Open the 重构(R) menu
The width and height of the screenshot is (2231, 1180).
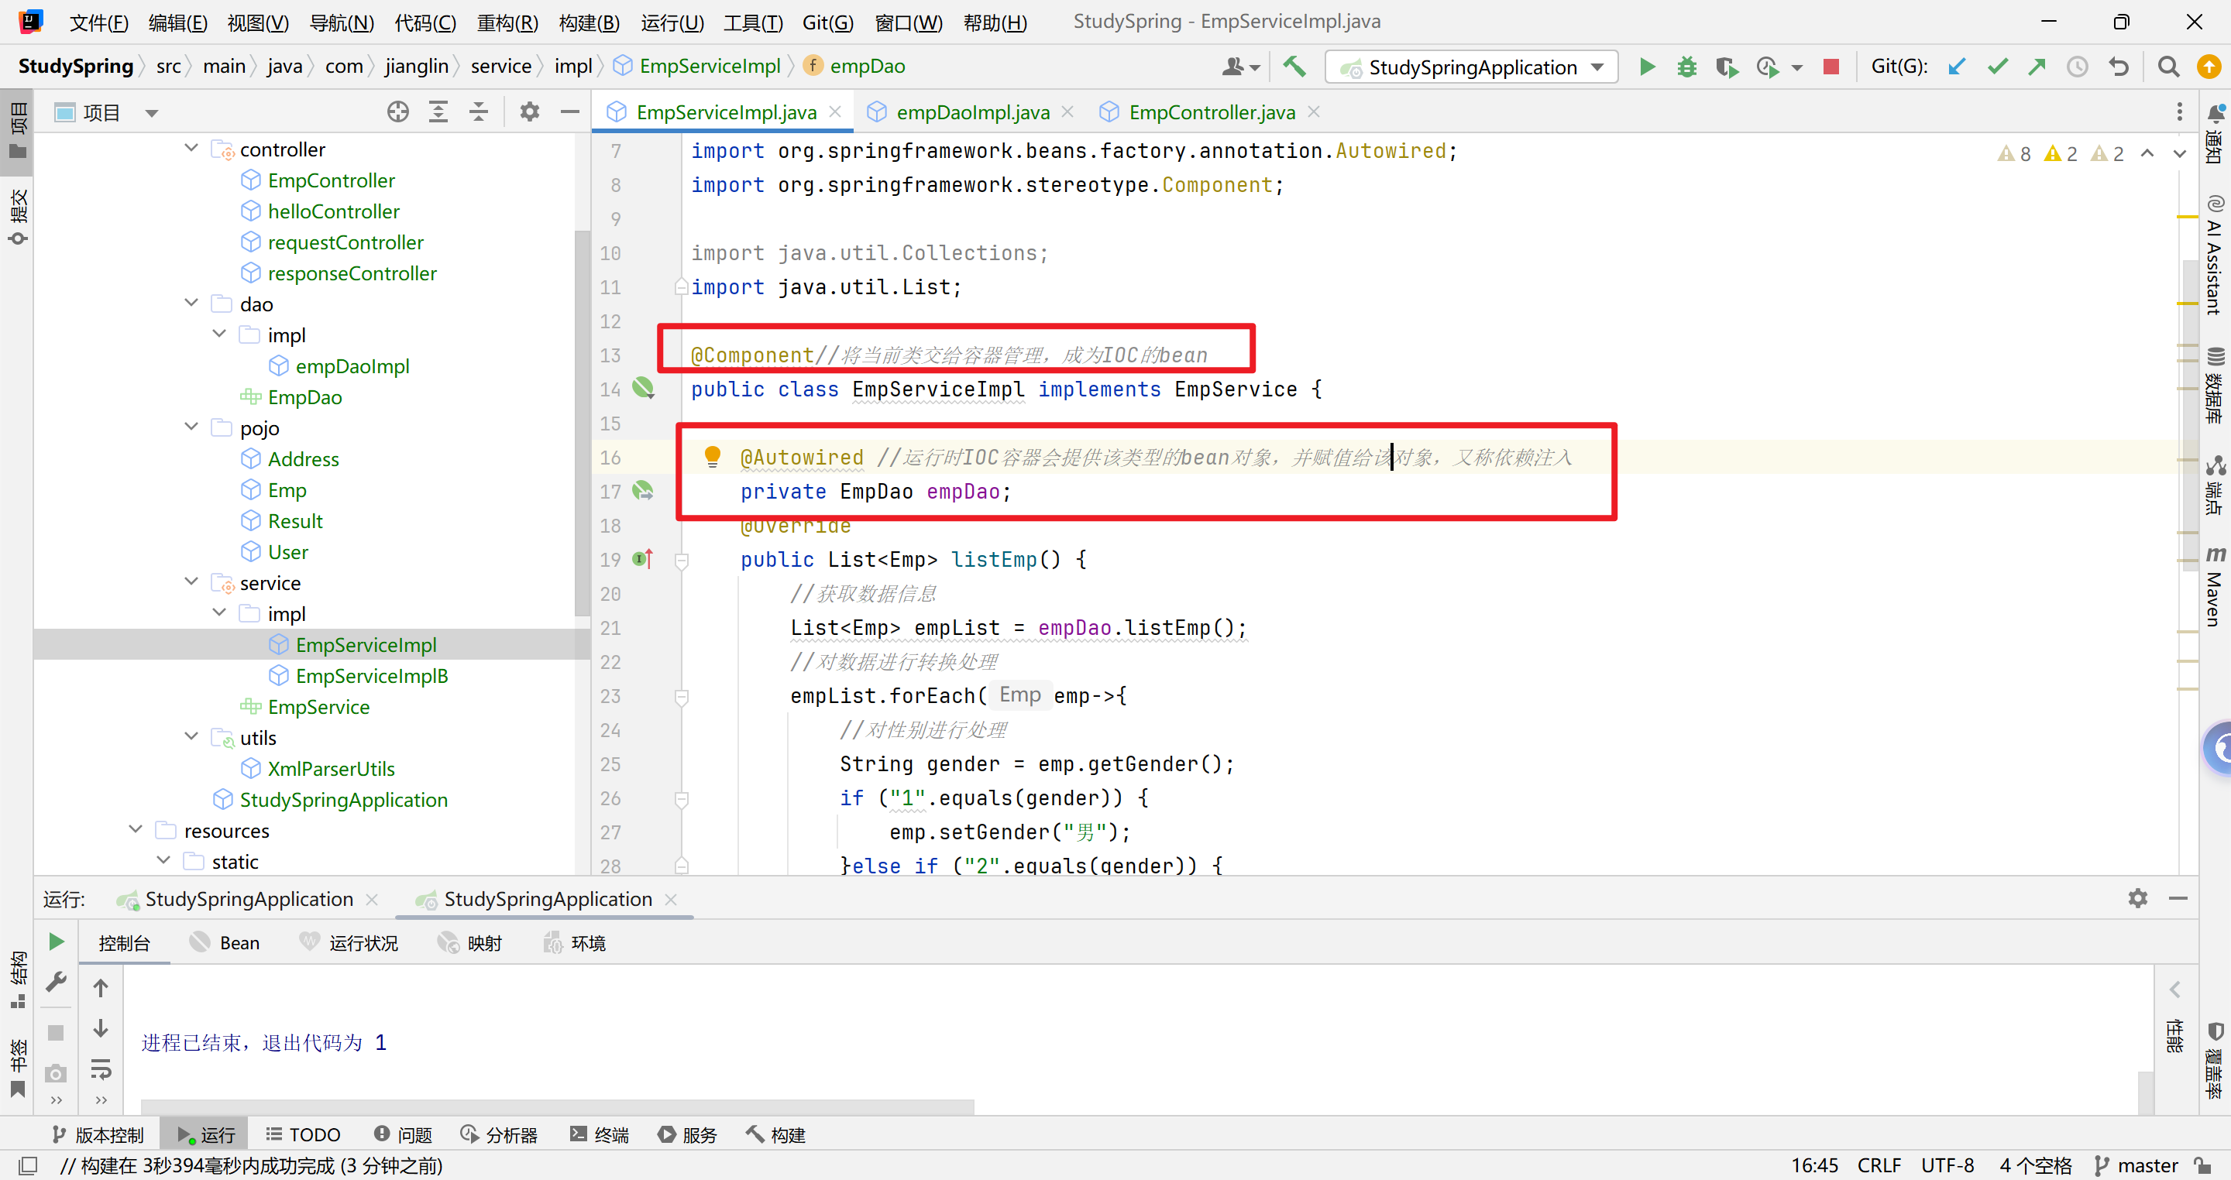tap(507, 22)
